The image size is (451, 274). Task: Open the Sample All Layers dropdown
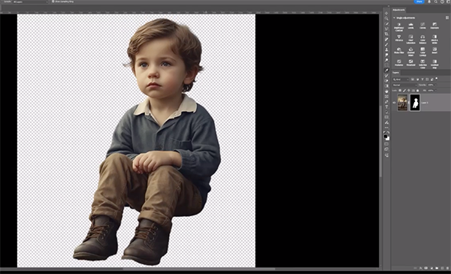pos(30,2)
